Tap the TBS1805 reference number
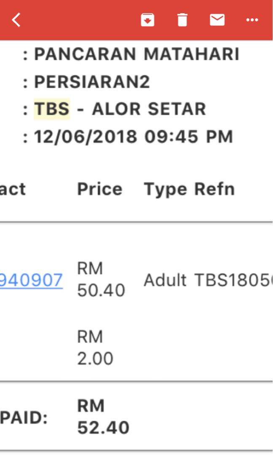This screenshot has width=273, height=455. click(233, 280)
